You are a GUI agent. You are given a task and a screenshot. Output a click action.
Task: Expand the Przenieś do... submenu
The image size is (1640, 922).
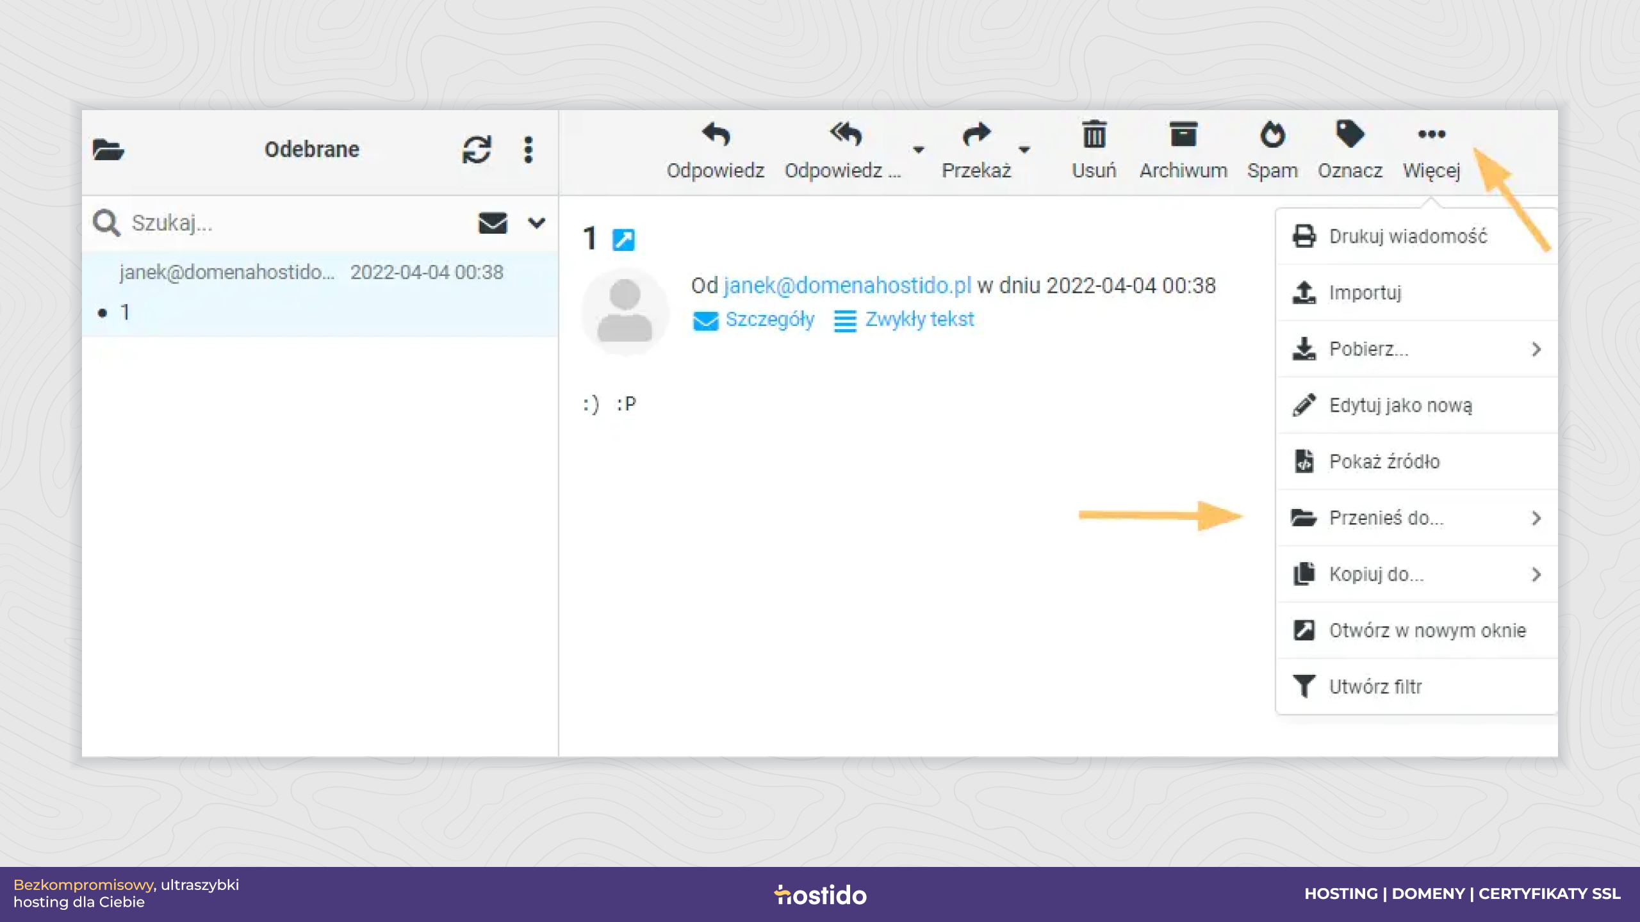pos(1416,518)
